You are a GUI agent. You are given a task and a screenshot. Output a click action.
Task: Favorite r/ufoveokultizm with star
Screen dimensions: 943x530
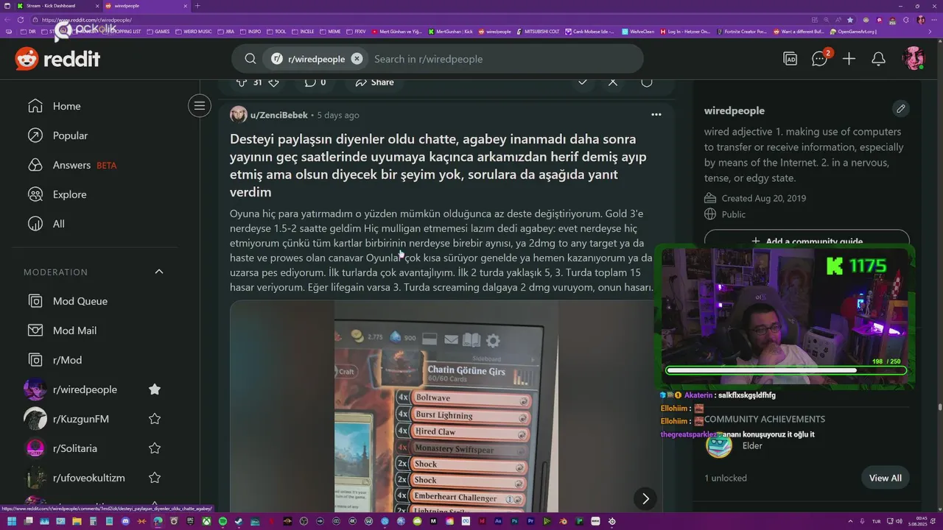point(155,478)
